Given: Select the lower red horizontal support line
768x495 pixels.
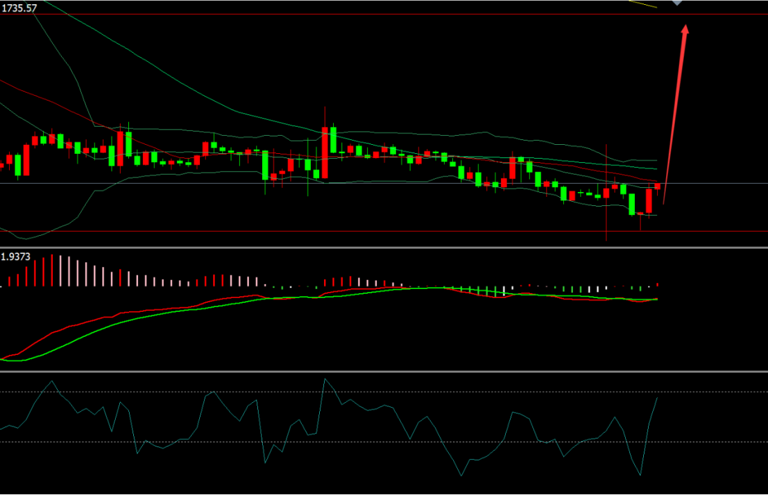Looking at the screenshot, I should 384,231.
